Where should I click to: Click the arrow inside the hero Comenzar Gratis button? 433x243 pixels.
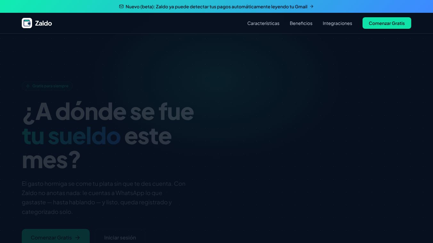pos(78,238)
